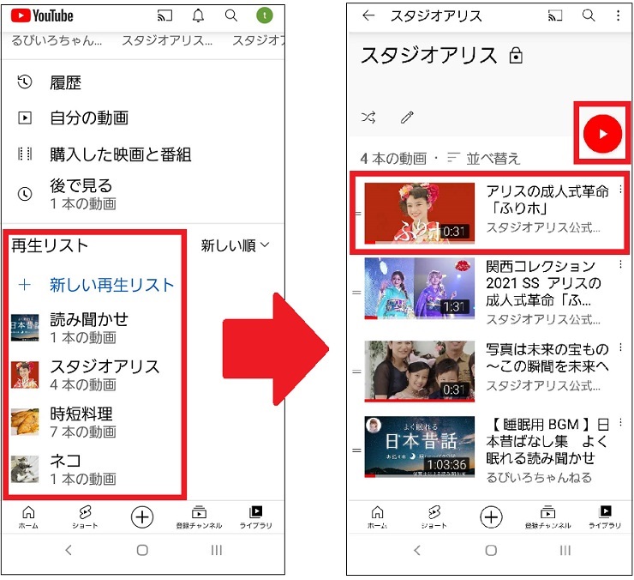Open 購入した映画と番組 entry
The image size is (634, 580).
tap(144, 154)
